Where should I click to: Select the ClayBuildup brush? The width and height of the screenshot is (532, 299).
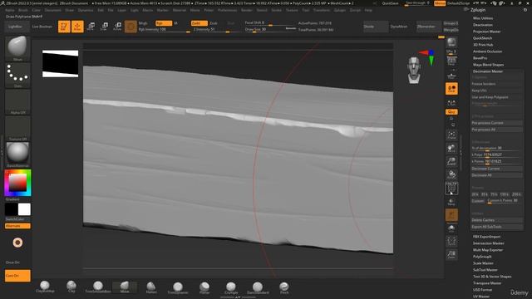[45, 287]
